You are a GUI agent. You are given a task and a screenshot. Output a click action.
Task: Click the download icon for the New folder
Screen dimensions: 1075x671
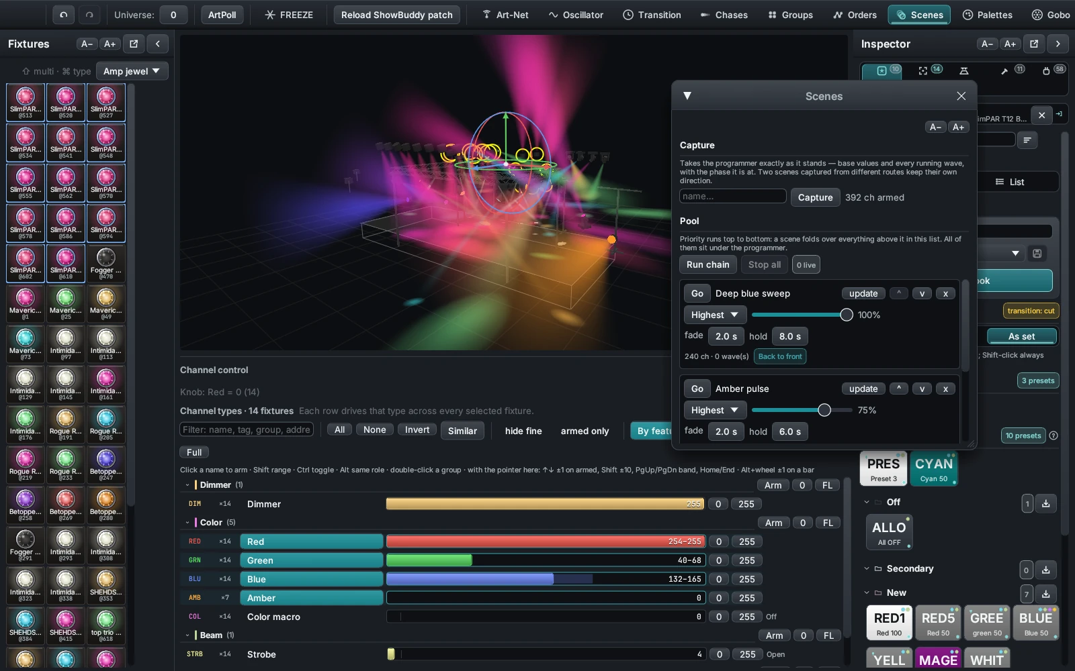point(1046,594)
